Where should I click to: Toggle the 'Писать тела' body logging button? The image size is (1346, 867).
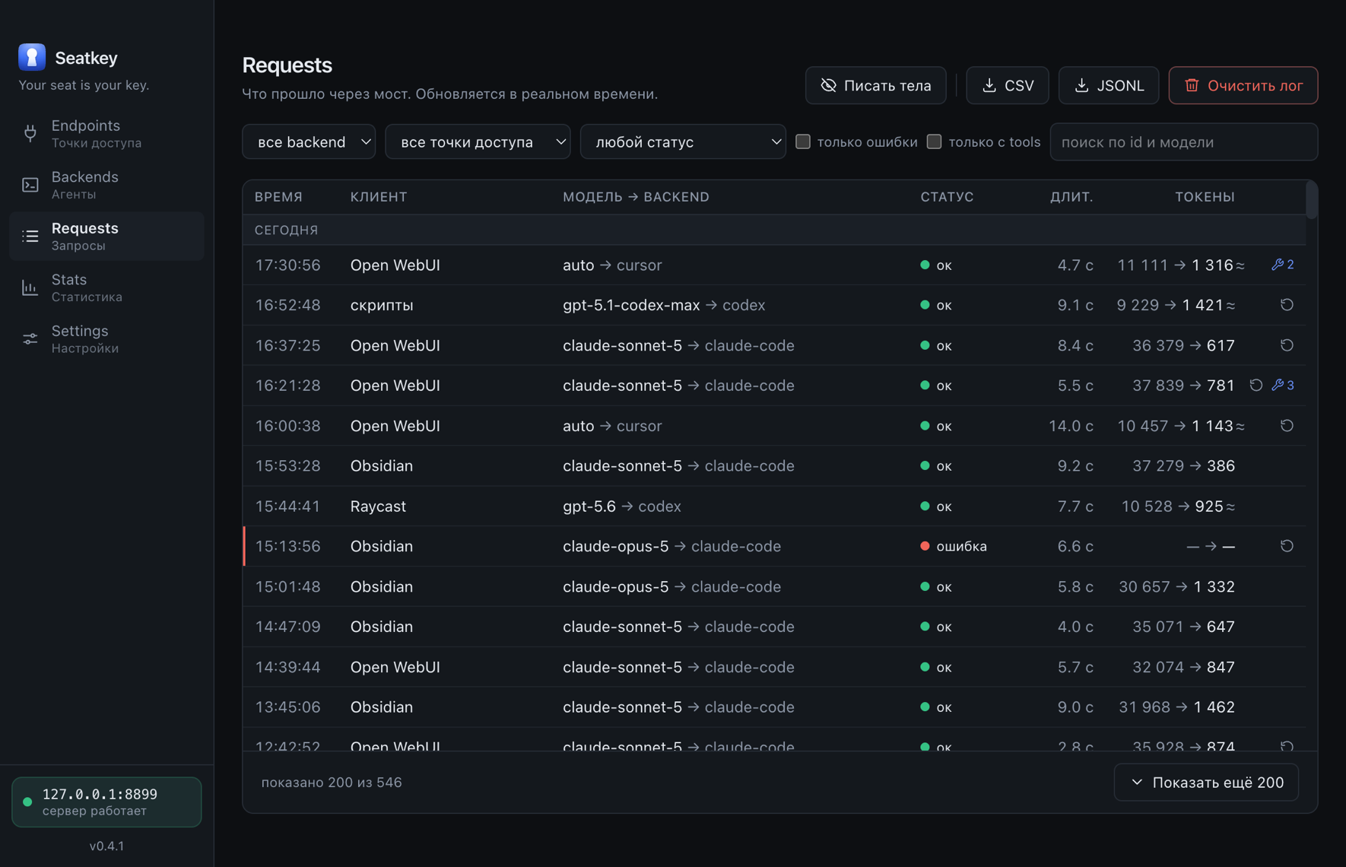[x=876, y=85]
